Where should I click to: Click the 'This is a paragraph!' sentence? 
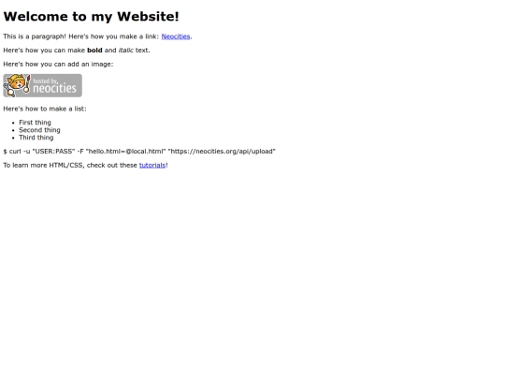click(35, 36)
